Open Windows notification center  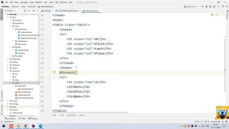pyautogui.click(x=224, y=126)
